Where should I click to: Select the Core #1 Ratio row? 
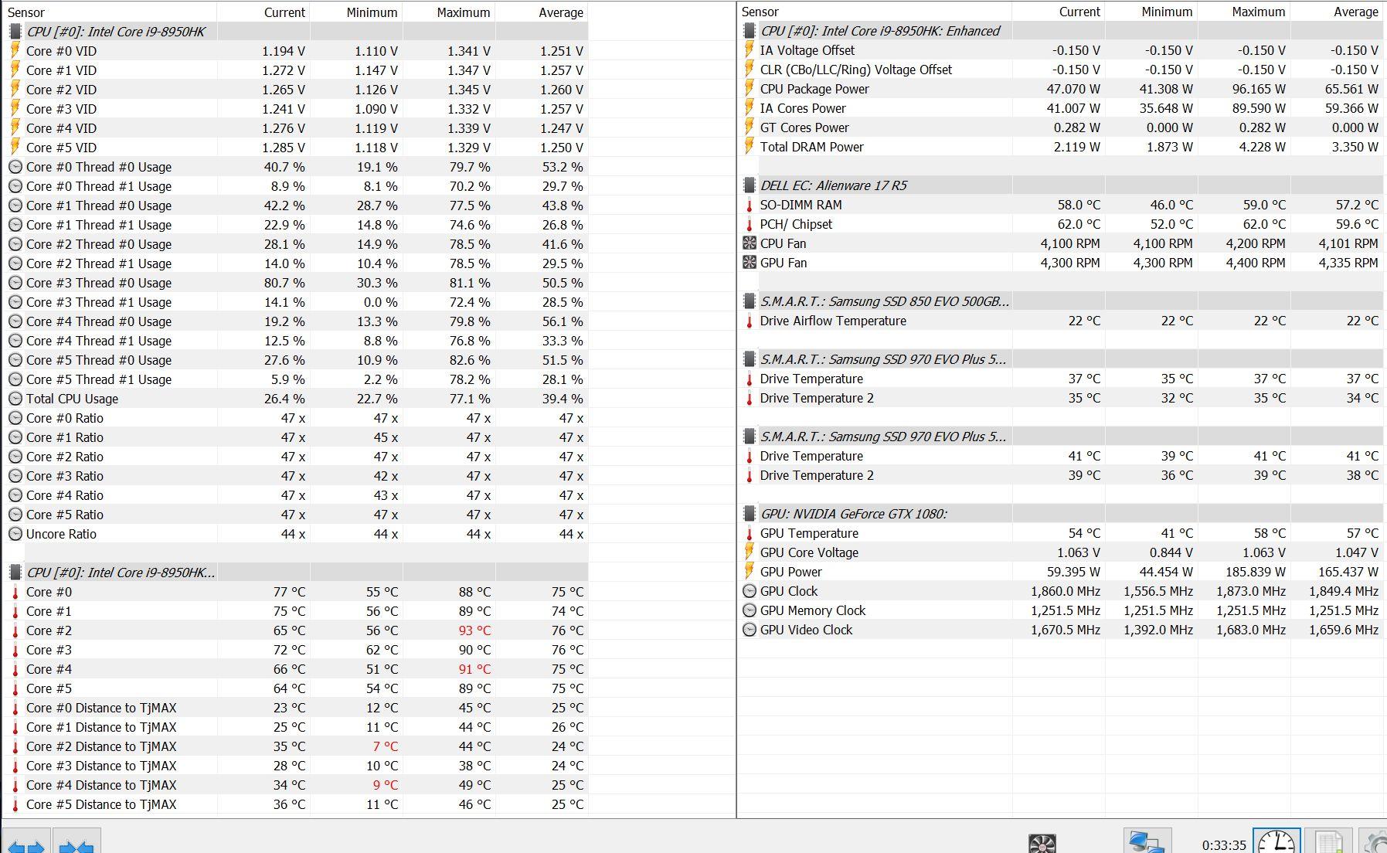click(x=296, y=437)
